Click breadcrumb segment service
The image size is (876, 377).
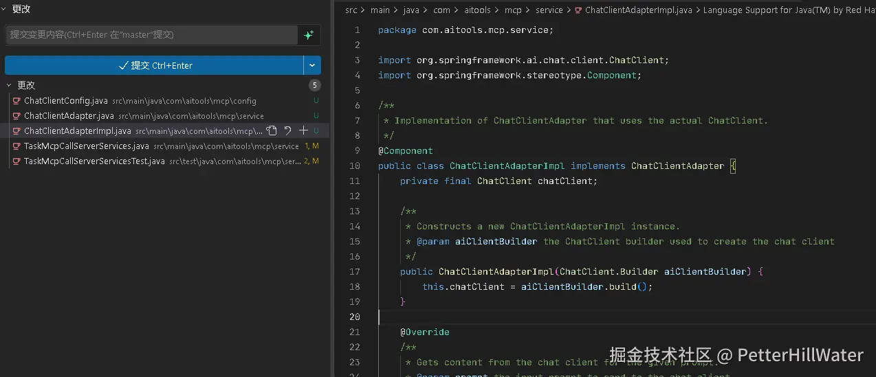pos(549,10)
